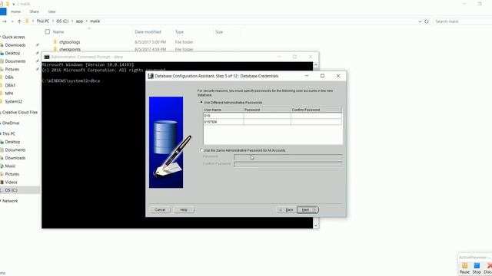Open Pictures under Quick access

point(12,69)
